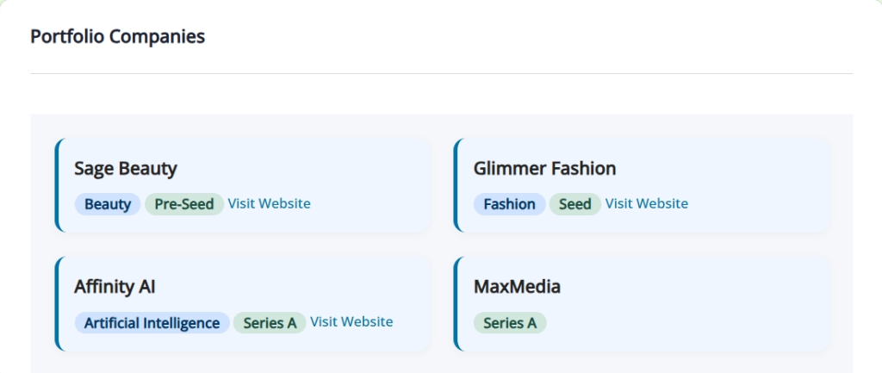Click the Series A tag on Affinity AI

point(270,323)
